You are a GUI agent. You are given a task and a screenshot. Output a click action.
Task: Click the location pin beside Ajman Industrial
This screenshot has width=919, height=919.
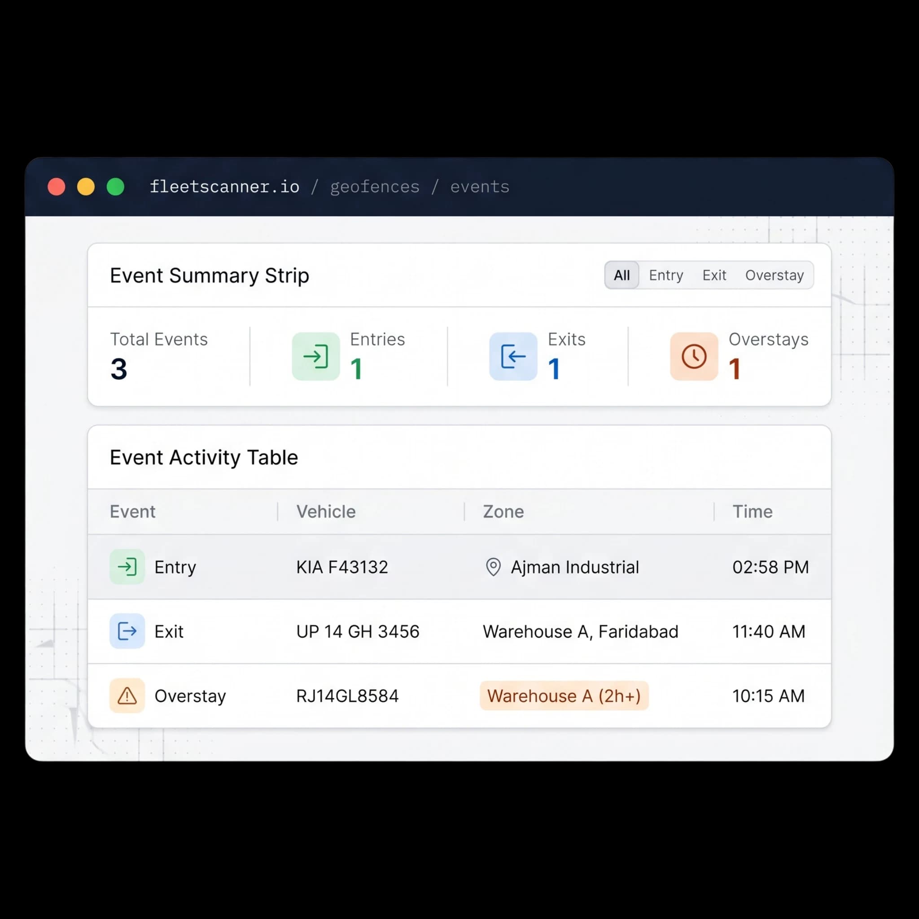[493, 567]
